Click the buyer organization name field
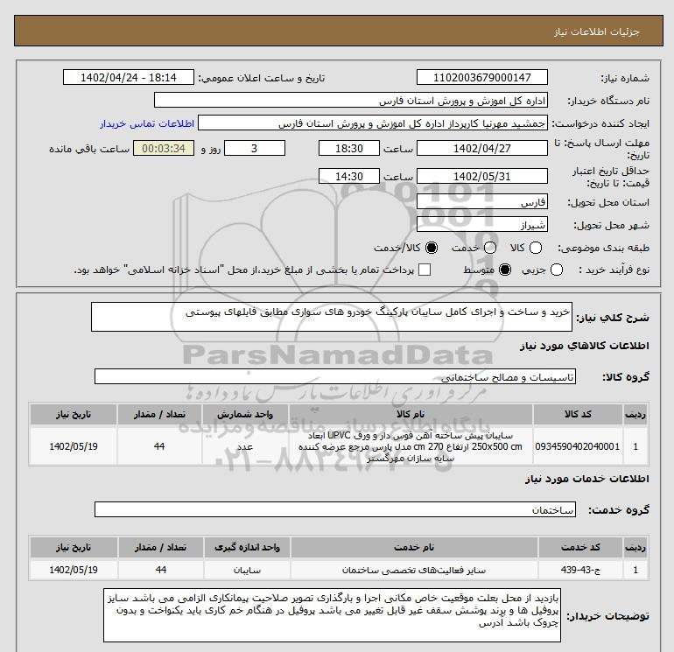This screenshot has height=652, width=674. click(351, 100)
